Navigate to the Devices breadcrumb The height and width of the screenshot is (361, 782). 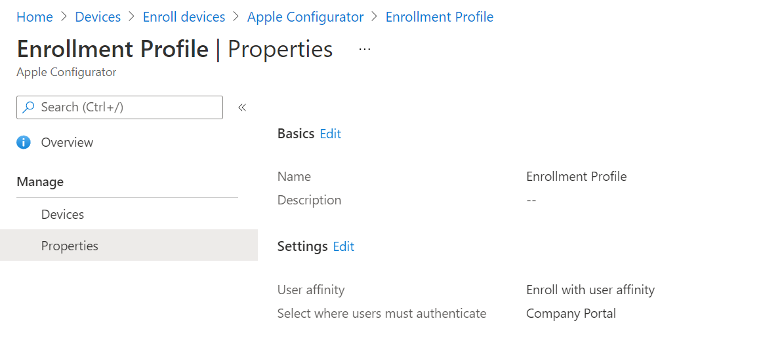pyautogui.click(x=98, y=17)
